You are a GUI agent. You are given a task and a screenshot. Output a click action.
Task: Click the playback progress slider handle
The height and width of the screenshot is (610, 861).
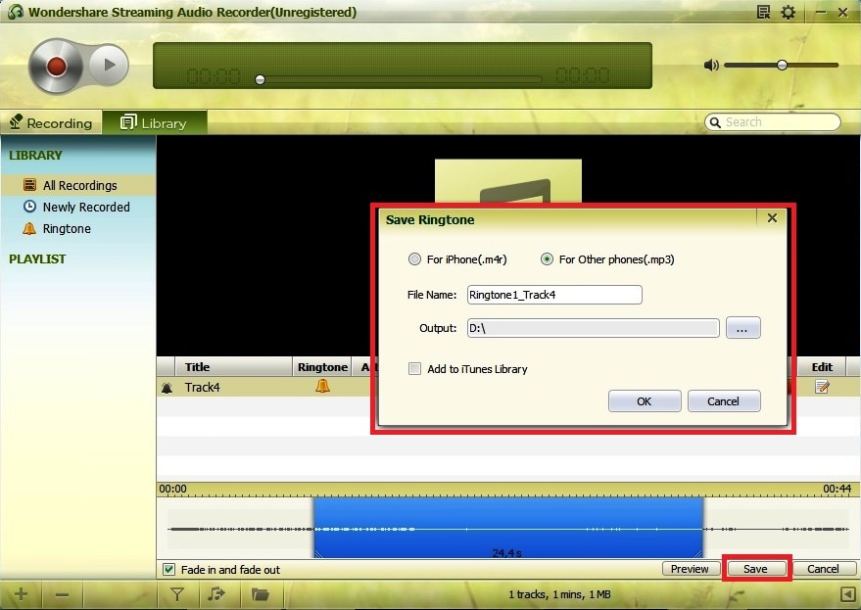coord(261,79)
